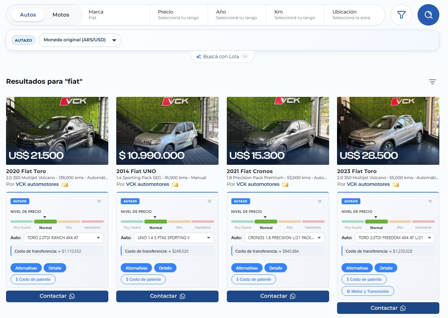Screen dimensions: 448x318
Task: Click Alternativas on 2020 Fiat Toro card
Action: [x=26, y=268]
